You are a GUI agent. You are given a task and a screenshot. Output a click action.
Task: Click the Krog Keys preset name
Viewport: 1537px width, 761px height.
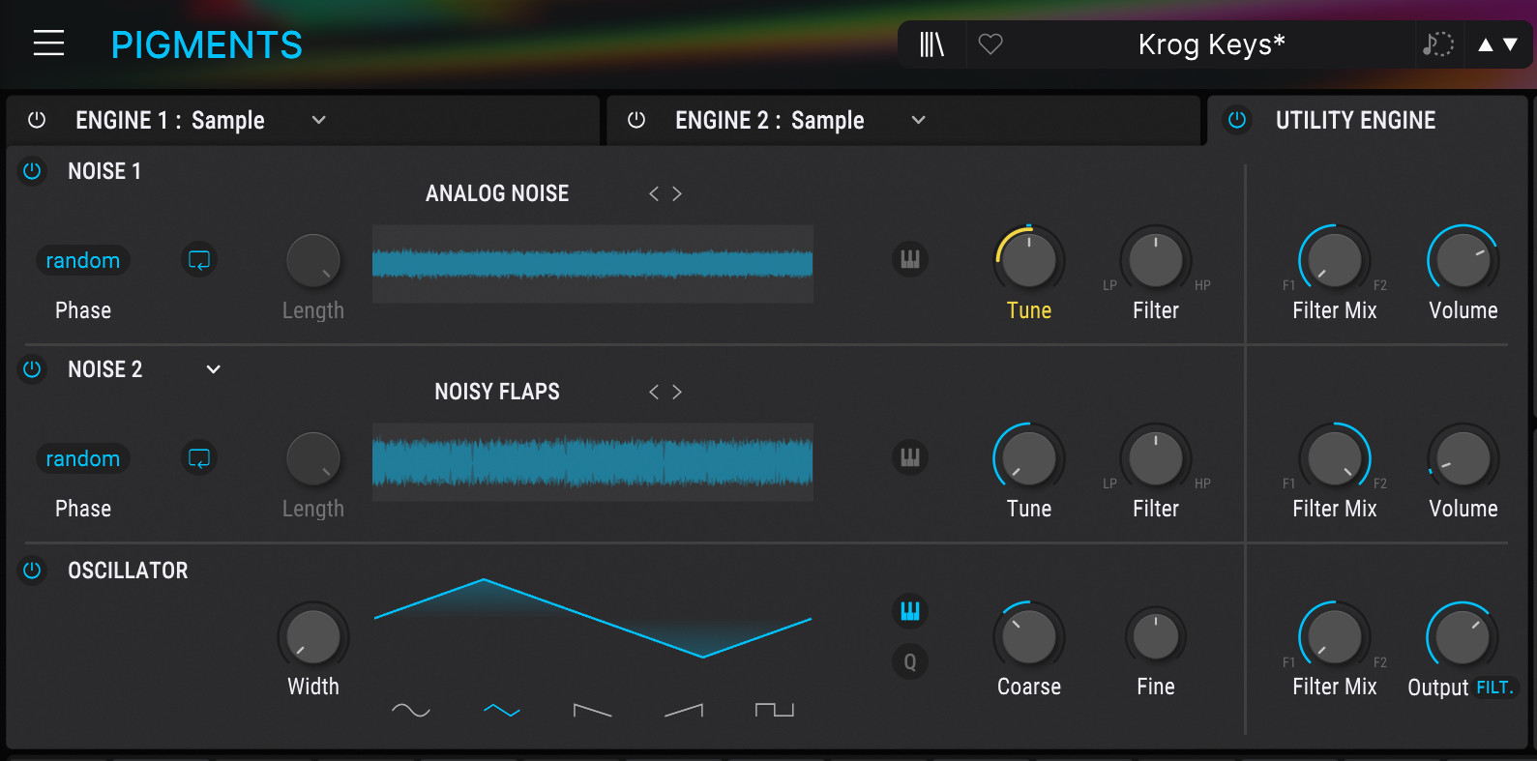click(1211, 44)
